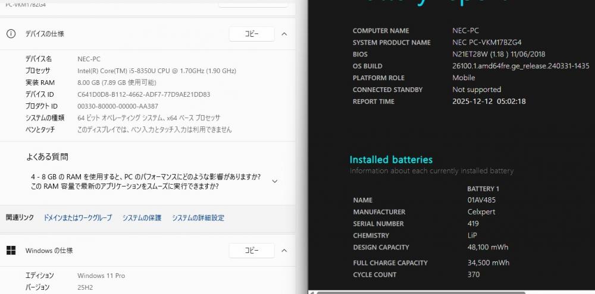Click the よくある質問 heading
Screen dimensions: 595x294
coord(48,157)
